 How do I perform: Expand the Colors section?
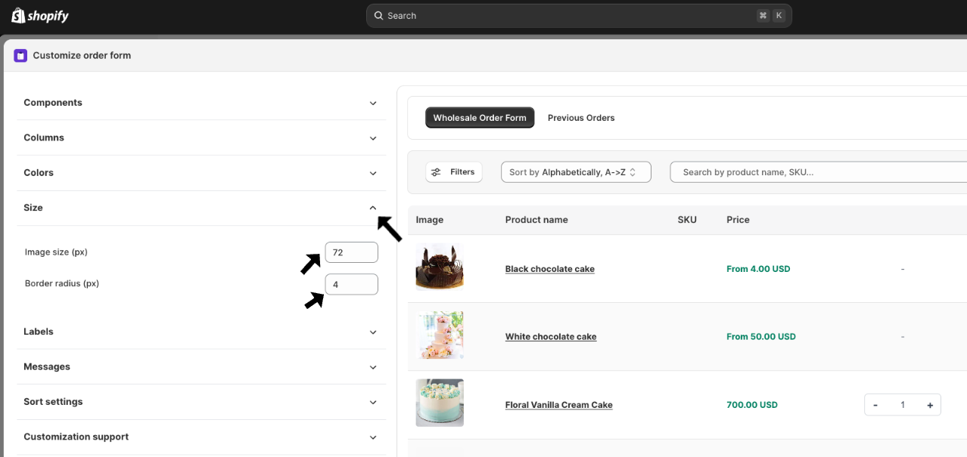[x=372, y=173]
